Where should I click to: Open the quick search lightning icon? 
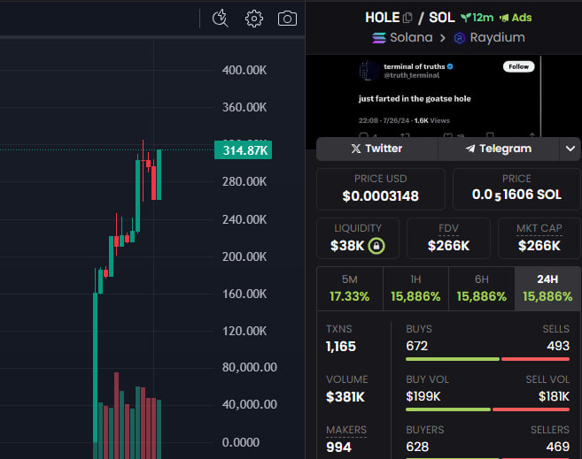(220, 19)
